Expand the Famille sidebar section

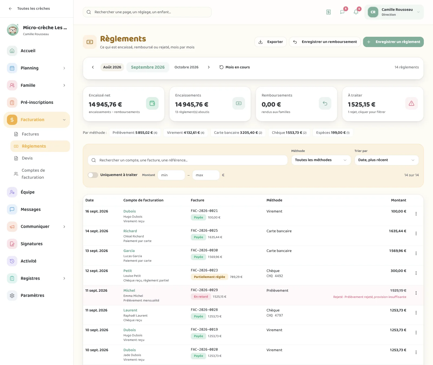coord(64,85)
